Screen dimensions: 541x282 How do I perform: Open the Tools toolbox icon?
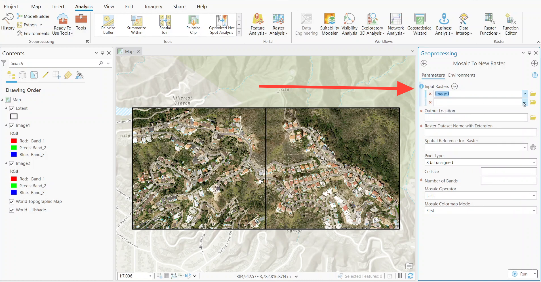click(x=81, y=22)
